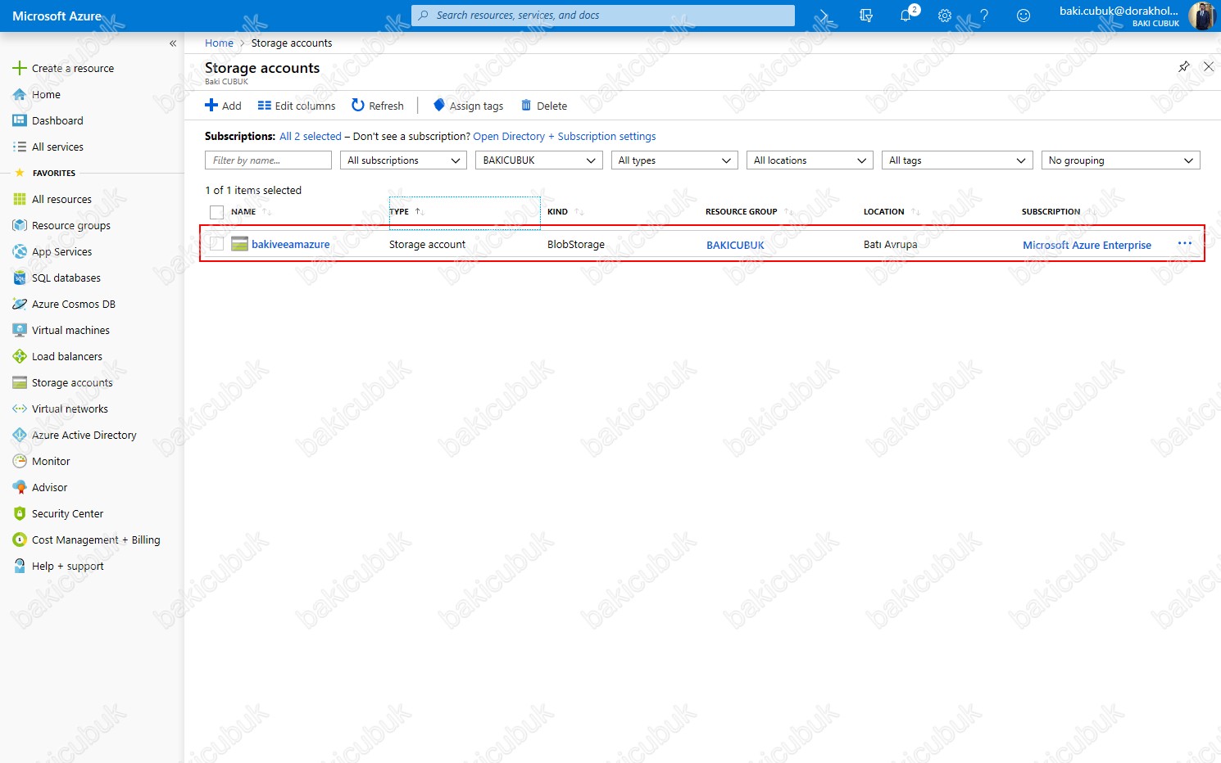Open All resources menu item
1221x763 pixels.
(92, 199)
